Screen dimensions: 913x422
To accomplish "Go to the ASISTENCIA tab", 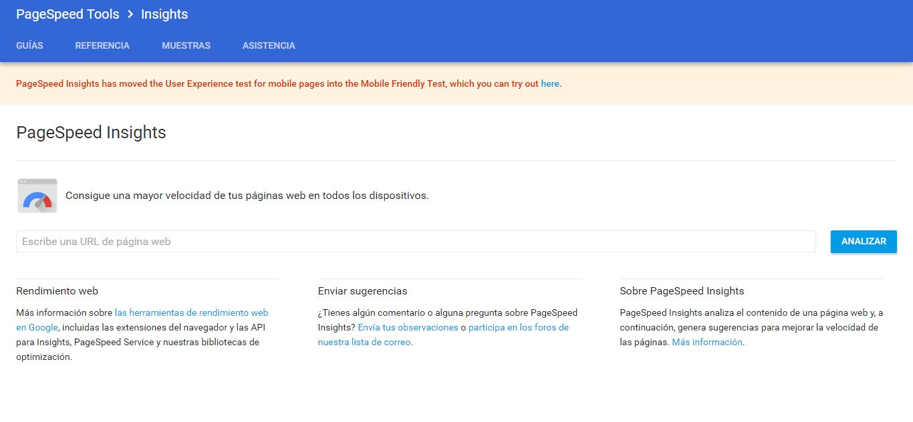I will [x=269, y=45].
